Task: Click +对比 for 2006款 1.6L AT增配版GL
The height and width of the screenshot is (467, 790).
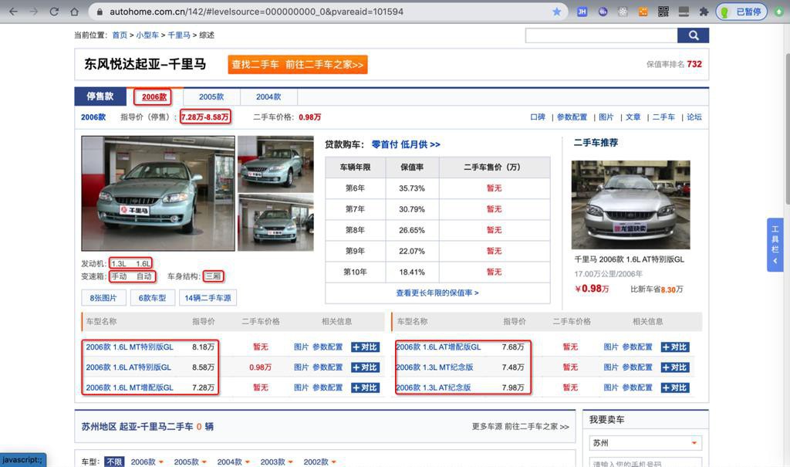Action: click(675, 347)
